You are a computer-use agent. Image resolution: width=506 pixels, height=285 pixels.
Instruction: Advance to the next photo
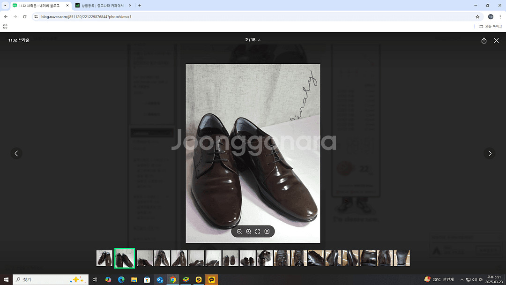click(490, 153)
